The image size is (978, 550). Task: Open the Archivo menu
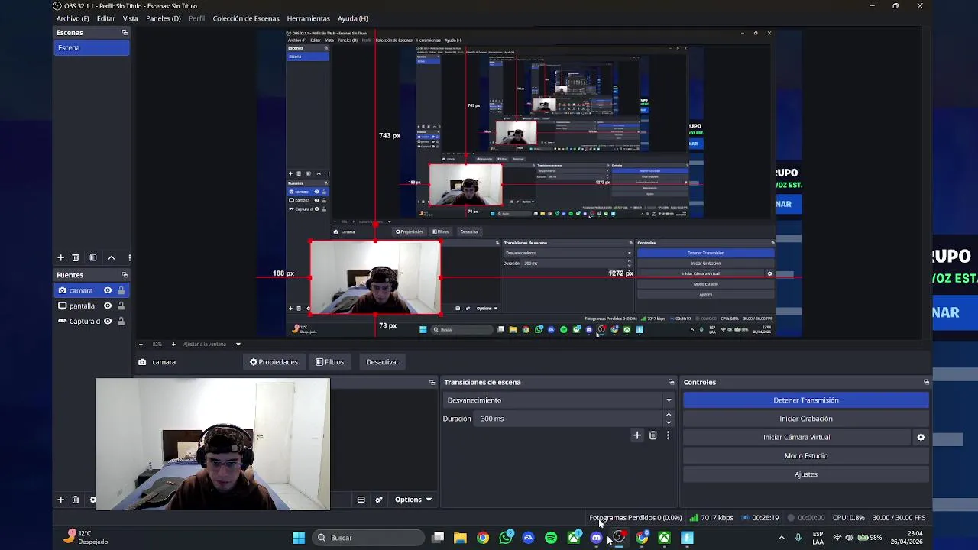click(73, 18)
